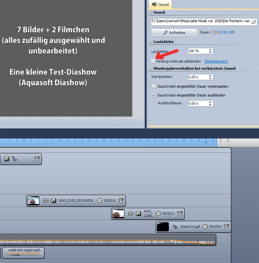The image size is (259, 263).
Task: Collapse the Lautstärke section
Action: pyautogui.click(x=150, y=42)
